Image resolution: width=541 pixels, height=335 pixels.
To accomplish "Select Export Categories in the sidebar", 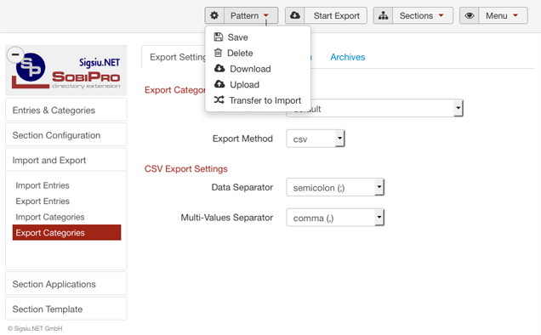I will [67, 232].
